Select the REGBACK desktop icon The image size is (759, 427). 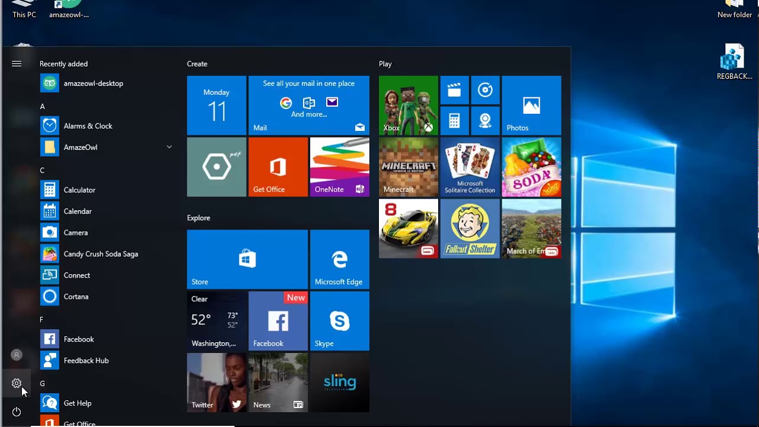point(735,62)
